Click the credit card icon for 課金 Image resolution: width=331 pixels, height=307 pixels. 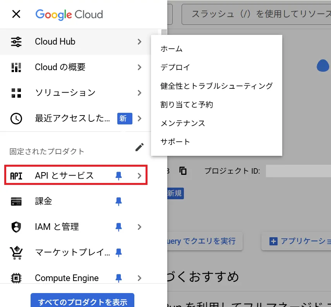(x=16, y=201)
